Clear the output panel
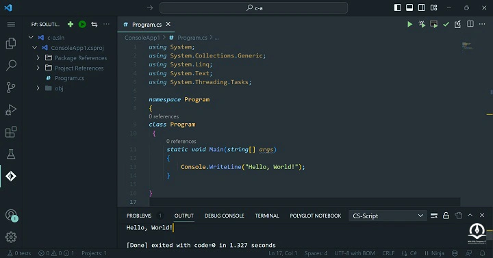This screenshot has height=258, width=493. [x=434, y=216]
